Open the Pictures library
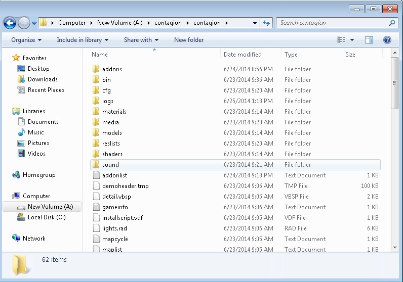Viewport: 403px width, 282px height. tap(38, 143)
